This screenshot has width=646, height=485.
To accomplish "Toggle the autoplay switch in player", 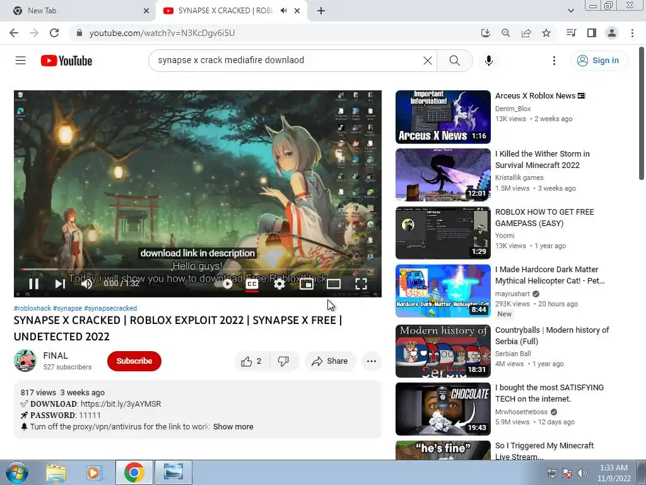I will click(x=226, y=284).
